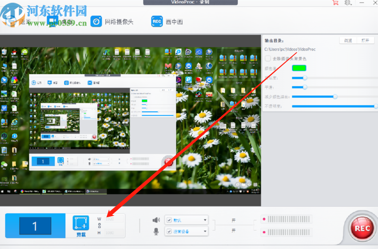
Task: Select screen 1 thumbnail
Action: point(35,226)
